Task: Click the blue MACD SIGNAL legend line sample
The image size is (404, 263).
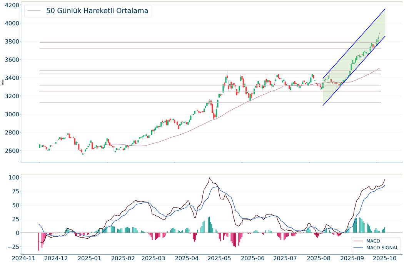Action: click(x=359, y=248)
